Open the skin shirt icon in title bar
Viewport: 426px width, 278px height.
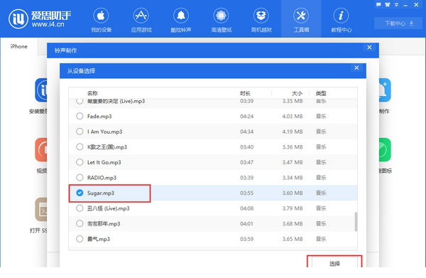tap(388, 5)
